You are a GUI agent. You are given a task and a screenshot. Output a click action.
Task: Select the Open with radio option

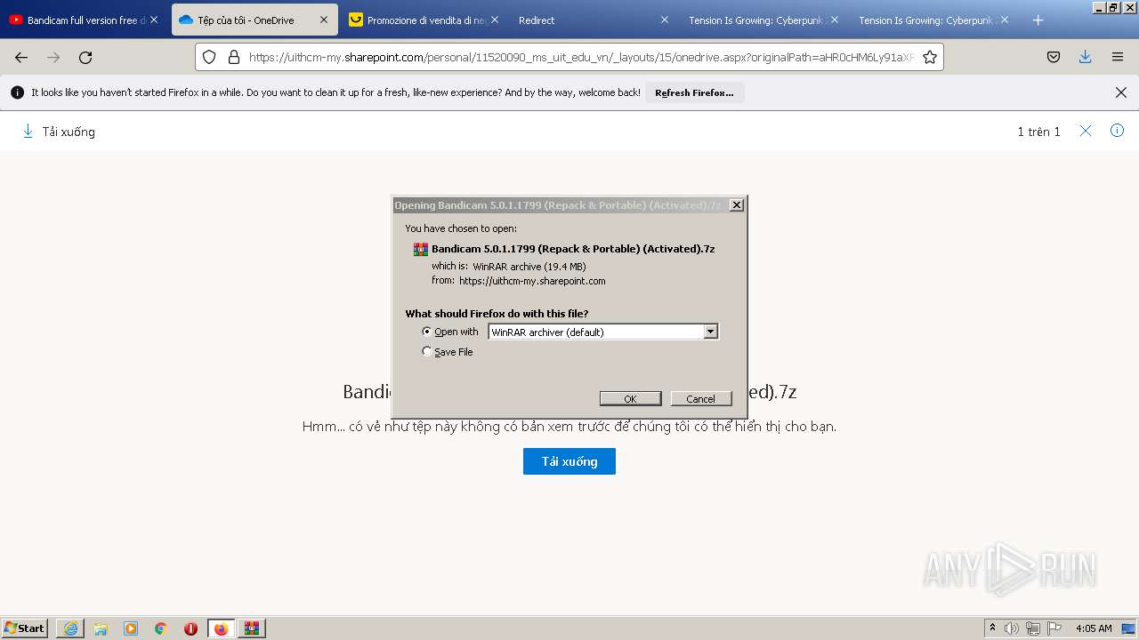click(x=427, y=332)
